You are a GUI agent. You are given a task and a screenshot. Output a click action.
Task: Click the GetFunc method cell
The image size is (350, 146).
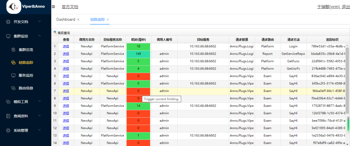click(x=294, y=61)
